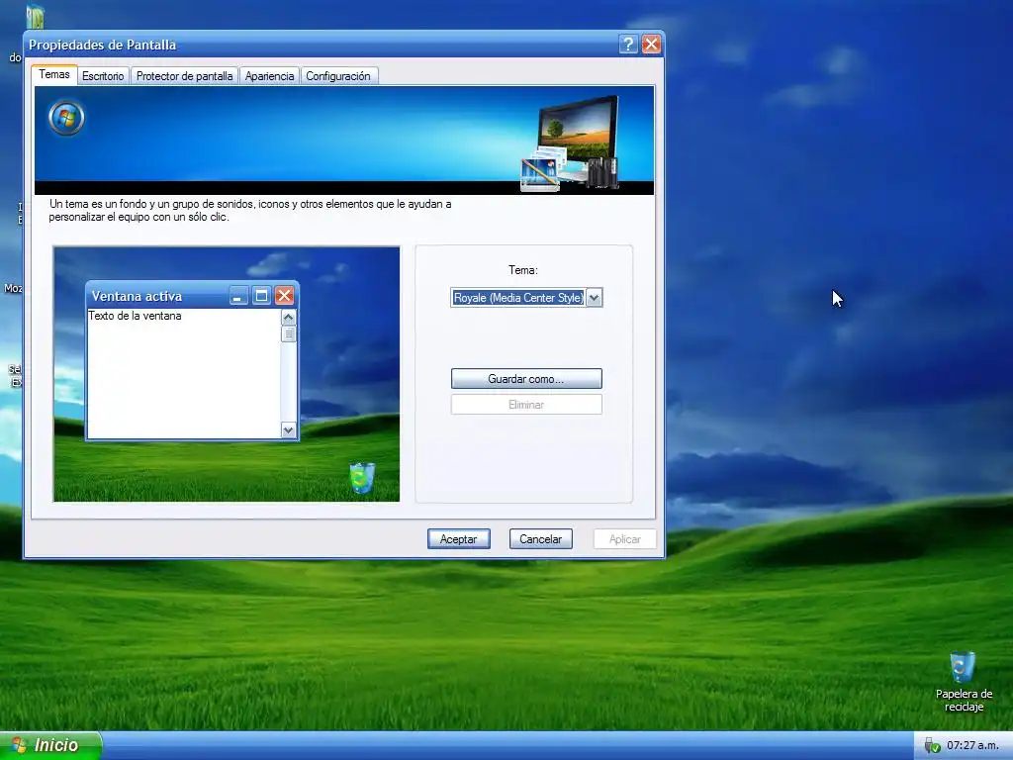Click the preview scrollbar down arrow
This screenshot has width=1013, height=760.
click(288, 429)
